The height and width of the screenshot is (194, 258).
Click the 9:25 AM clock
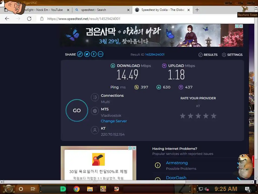coord(226,189)
